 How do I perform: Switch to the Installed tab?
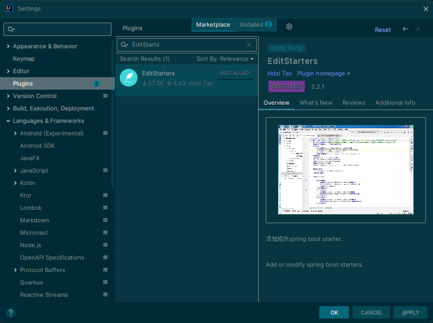[x=256, y=24]
